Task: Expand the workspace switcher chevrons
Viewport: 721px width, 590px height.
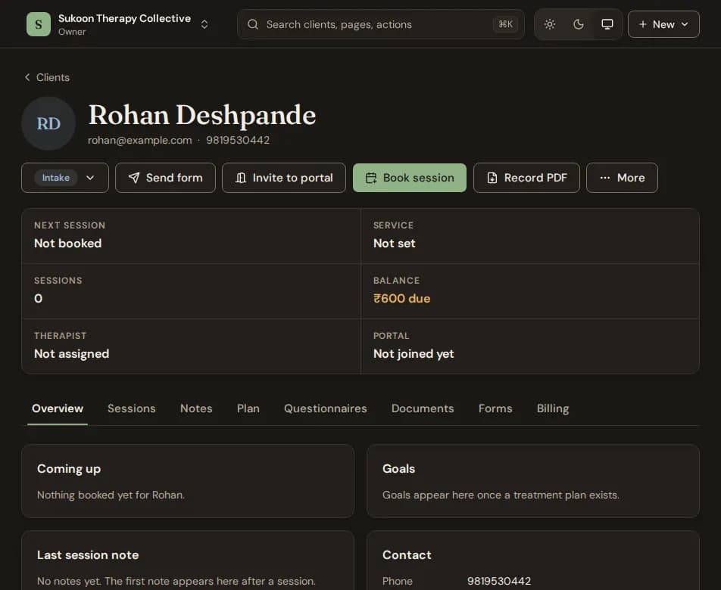Action: [204, 24]
